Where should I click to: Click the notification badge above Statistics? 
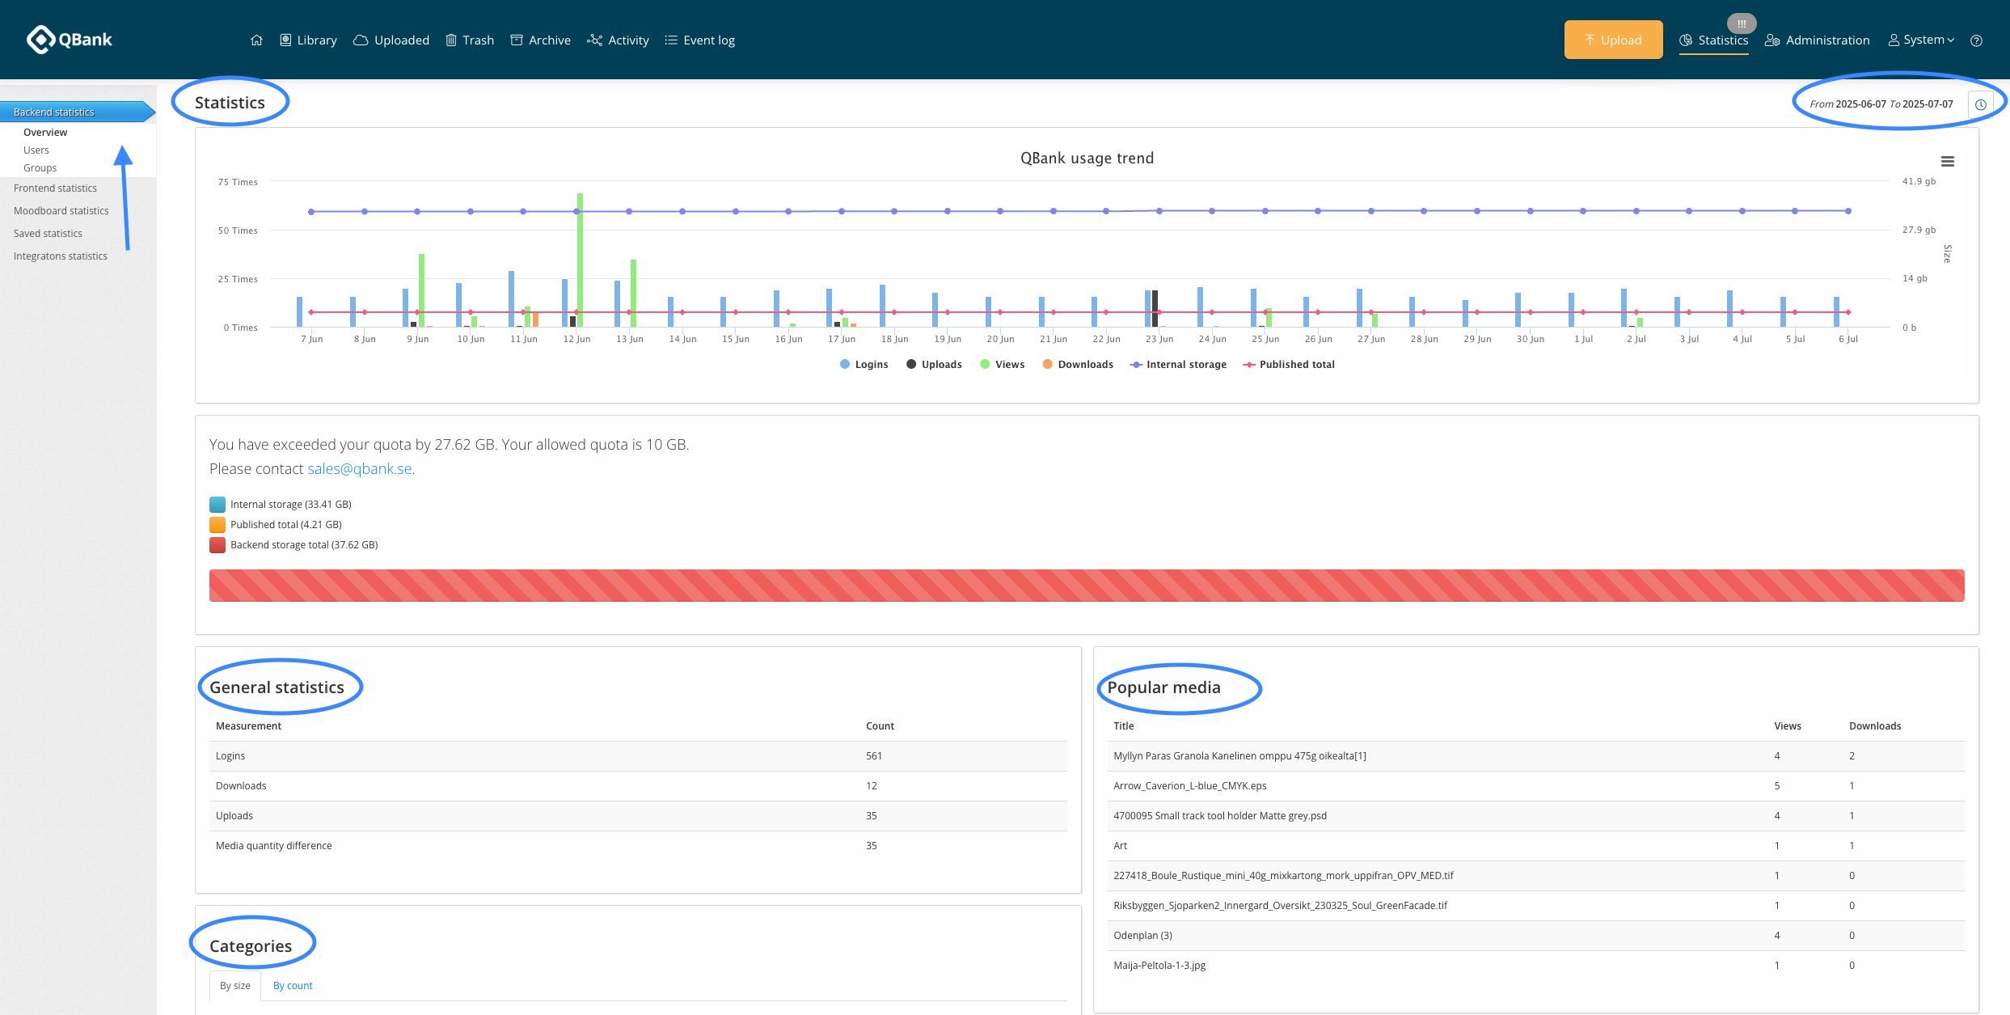1742,23
